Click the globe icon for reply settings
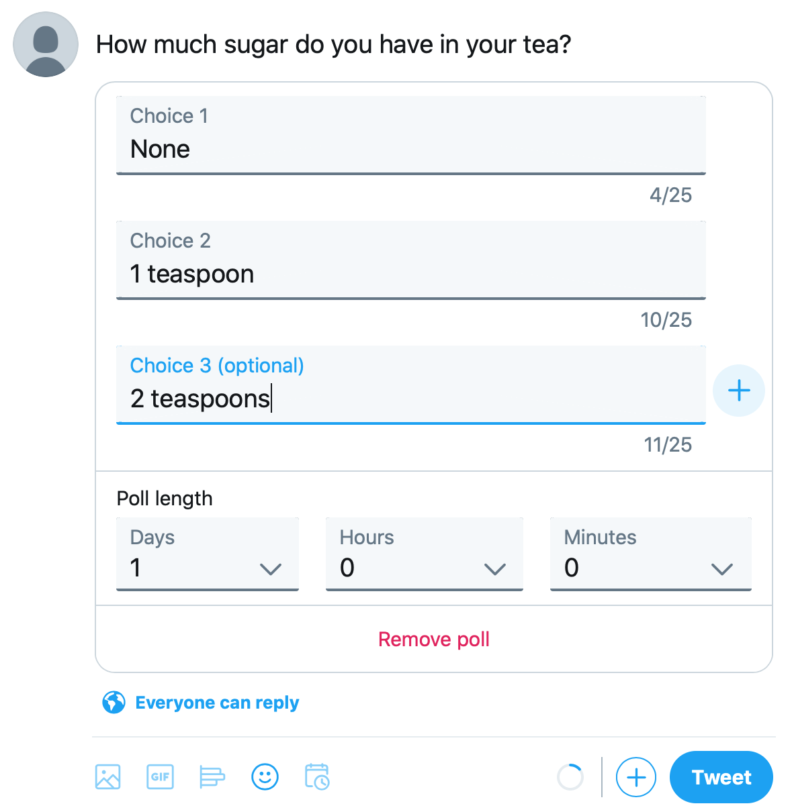792x812 pixels. coord(114,703)
